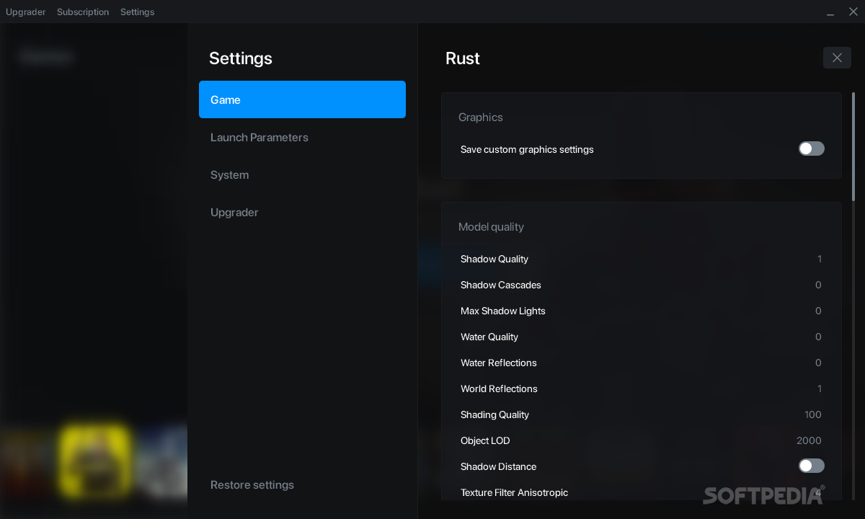Edit the Shadow Cascades value
The width and height of the screenshot is (865, 519).
818,285
